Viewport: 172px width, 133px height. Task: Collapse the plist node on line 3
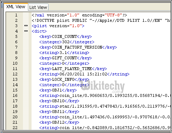pos(26,26)
